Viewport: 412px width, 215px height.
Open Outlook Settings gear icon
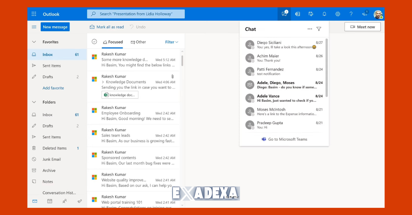337,14
